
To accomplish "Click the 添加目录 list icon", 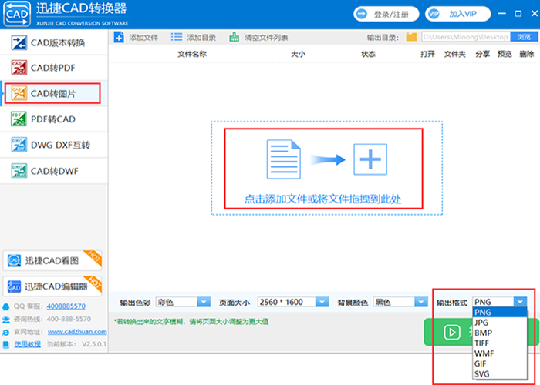I will [177, 37].
